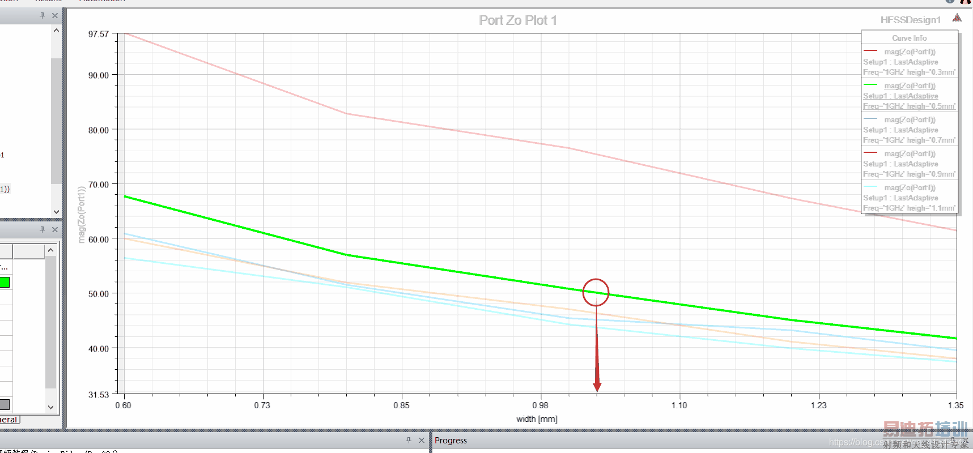Click the 0.60 x-axis tick label
Viewport: 973px width, 453px height.
[x=123, y=405]
